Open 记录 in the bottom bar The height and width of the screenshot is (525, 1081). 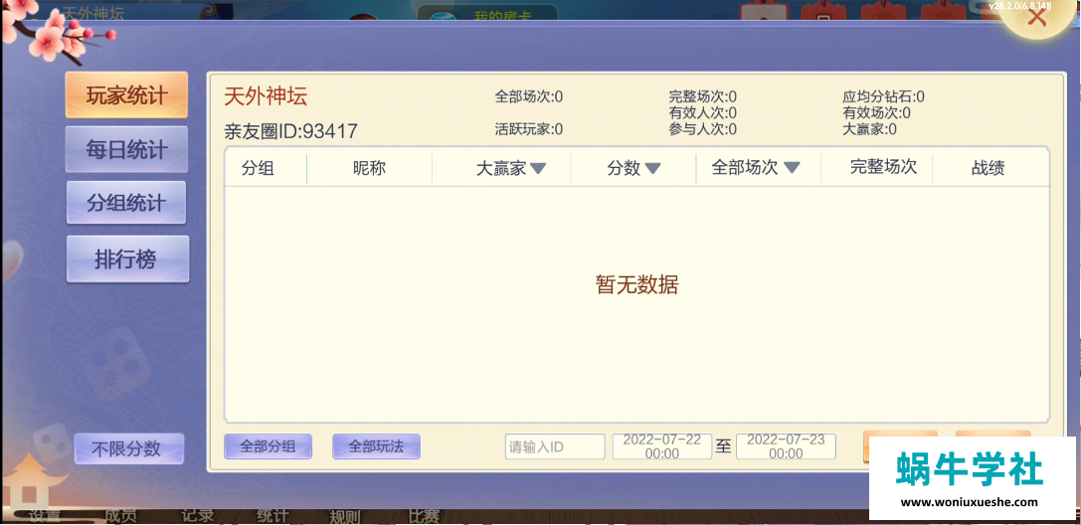(x=197, y=517)
